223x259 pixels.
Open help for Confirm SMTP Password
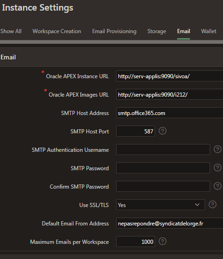tap(217, 186)
